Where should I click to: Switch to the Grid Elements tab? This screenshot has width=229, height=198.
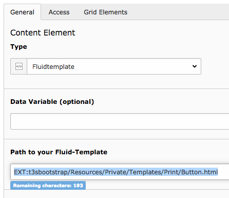105,12
